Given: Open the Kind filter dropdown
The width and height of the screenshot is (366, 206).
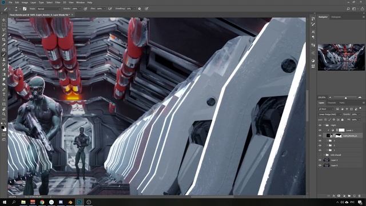Looking at the screenshot, I should click(x=327, y=109).
